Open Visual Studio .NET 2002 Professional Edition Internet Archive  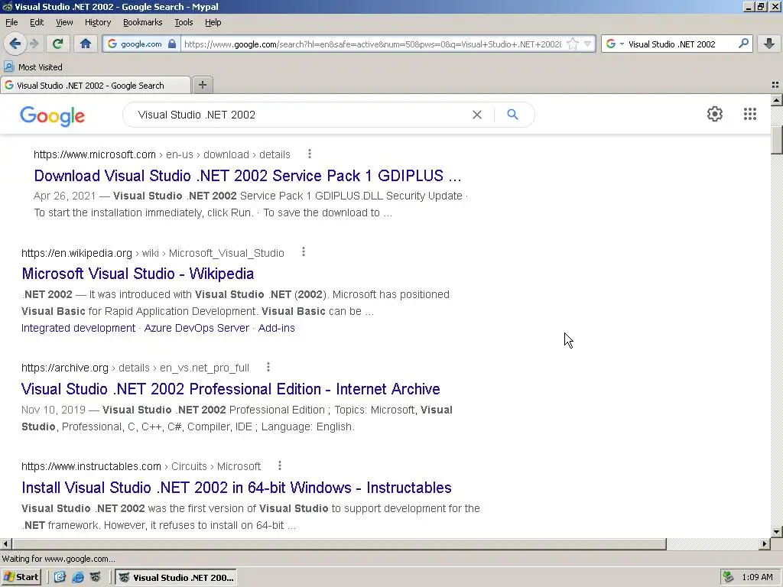(231, 389)
